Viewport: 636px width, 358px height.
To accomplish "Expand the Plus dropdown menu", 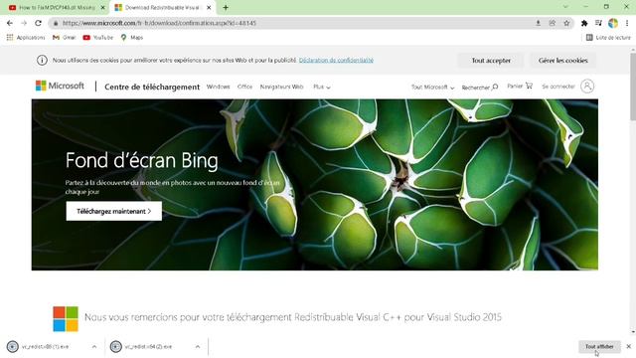I will (322, 87).
